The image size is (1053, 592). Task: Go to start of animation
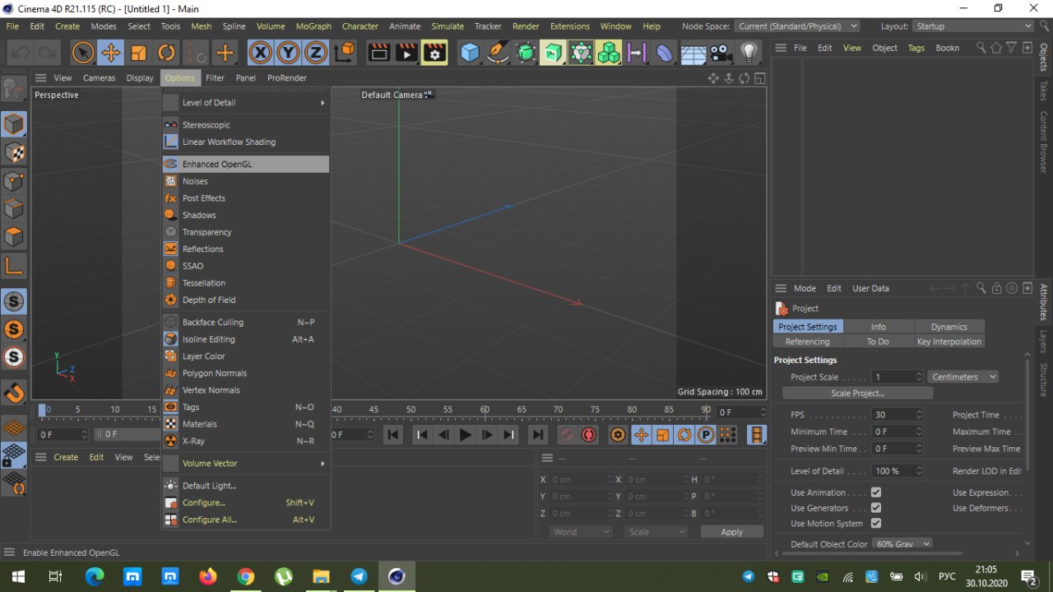pos(393,435)
